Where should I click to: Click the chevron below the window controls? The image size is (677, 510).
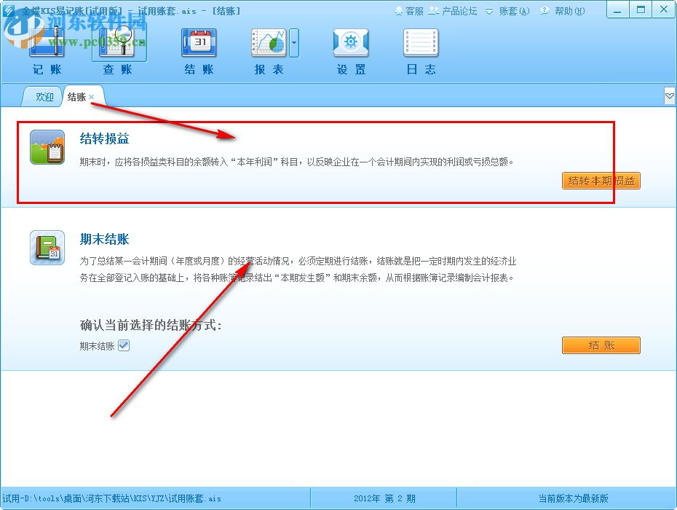(x=668, y=95)
